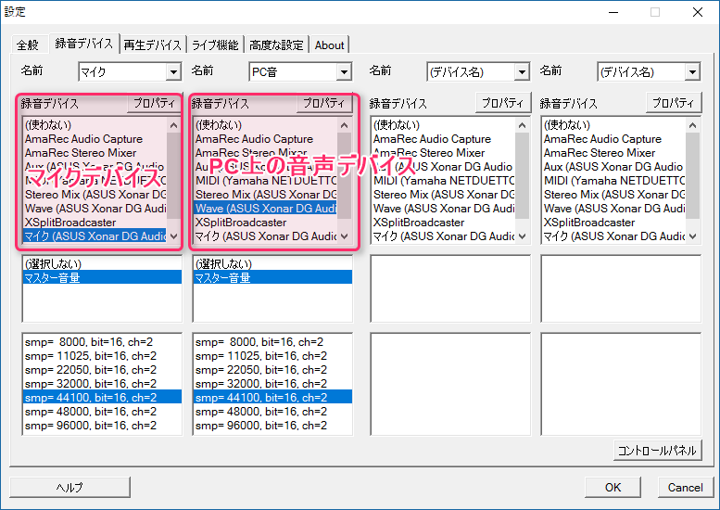Choose マスター音量 in first column mixer list
Image resolution: width=720 pixels, height=510 pixels.
(102, 277)
